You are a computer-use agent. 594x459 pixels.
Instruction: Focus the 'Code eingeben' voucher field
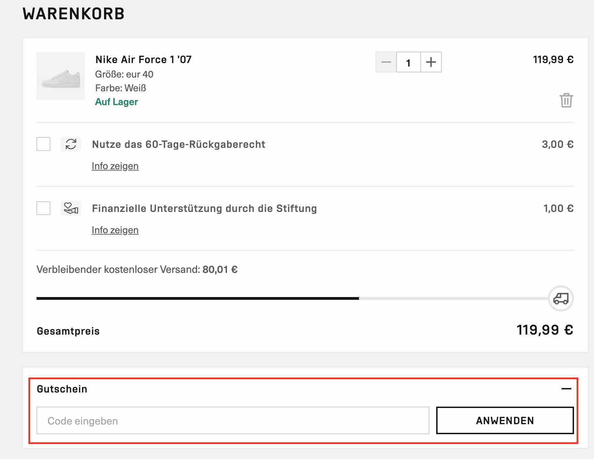pyautogui.click(x=233, y=420)
